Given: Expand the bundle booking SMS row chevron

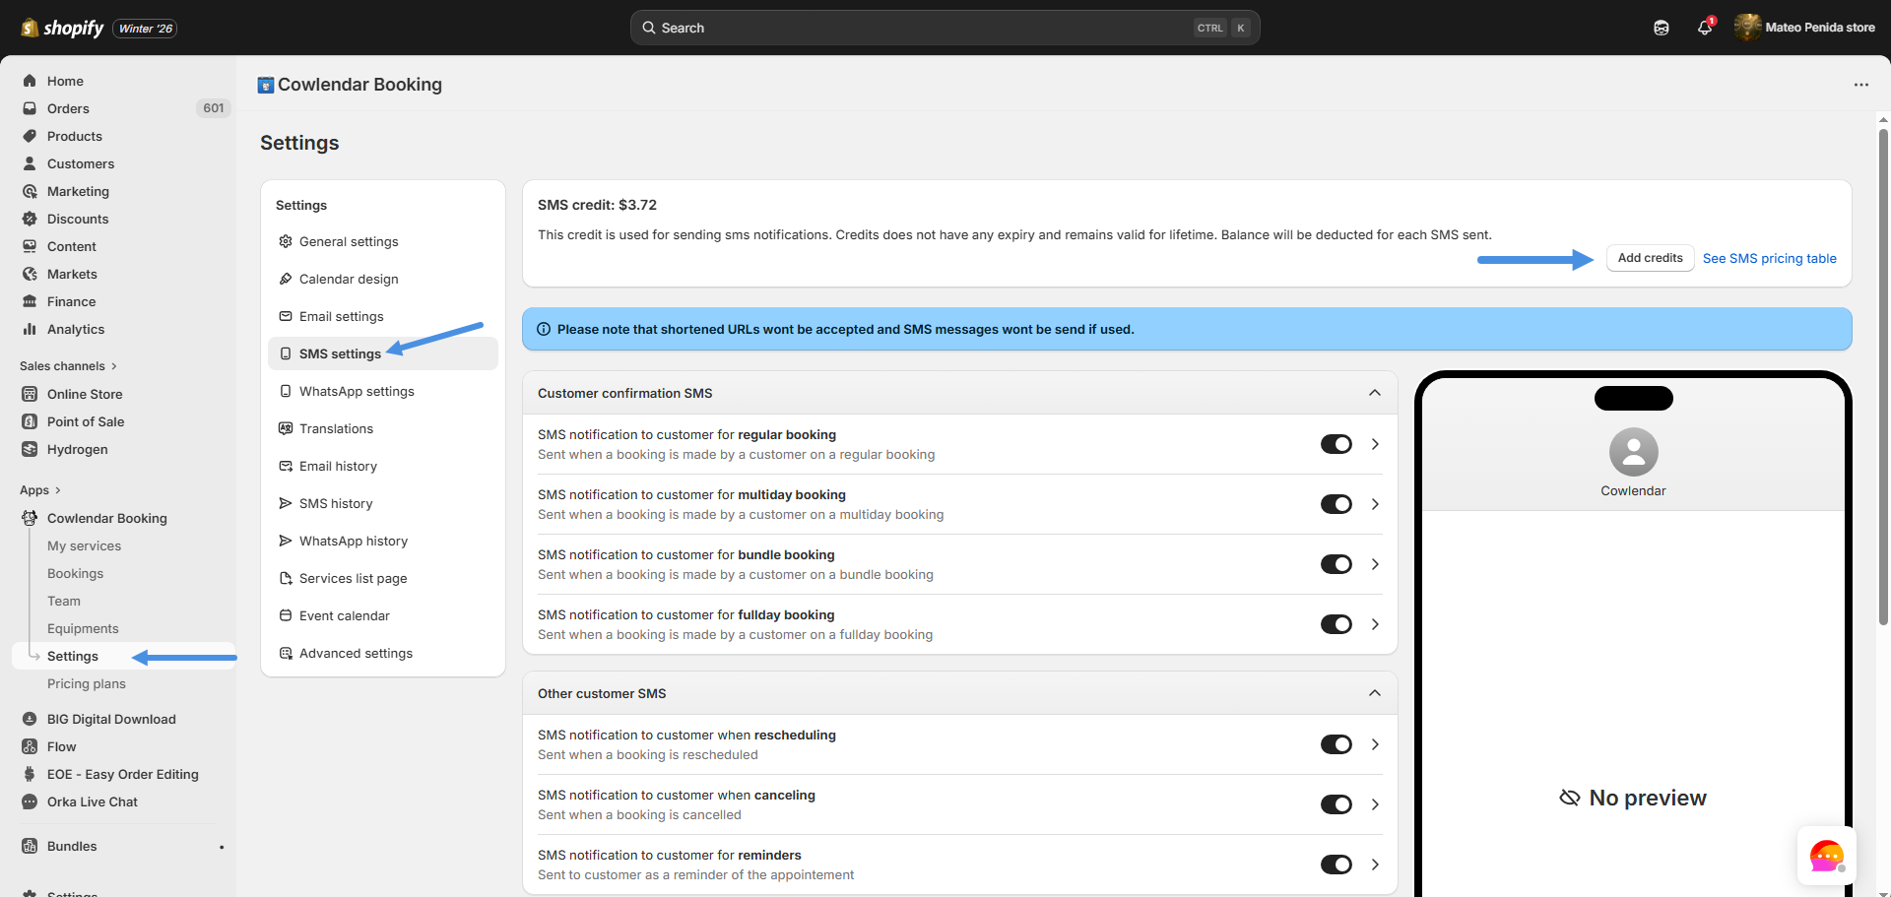Looking at the screenshot, I should coord(1375,564).
